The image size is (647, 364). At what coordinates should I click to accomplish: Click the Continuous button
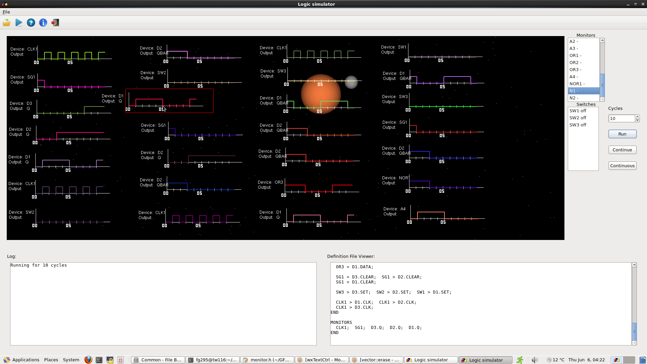pyautogui.click(x=622, y=165)
